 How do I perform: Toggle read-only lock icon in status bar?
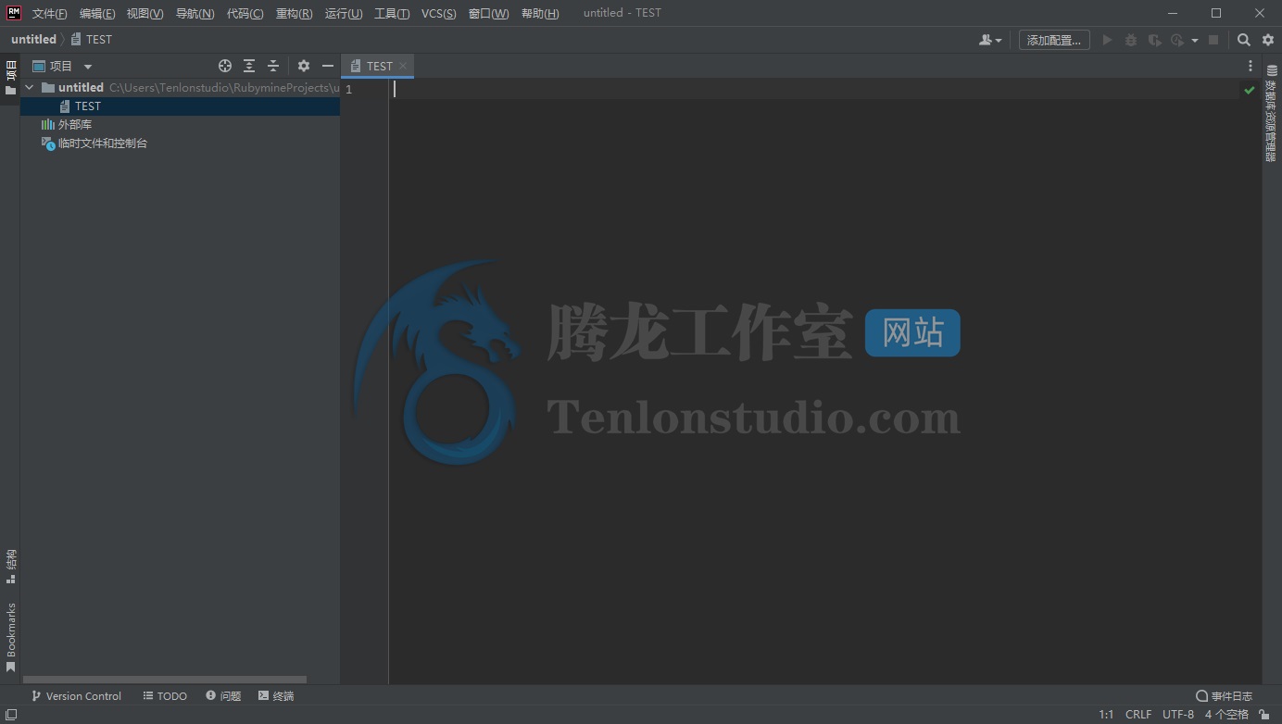point(1264,715)
